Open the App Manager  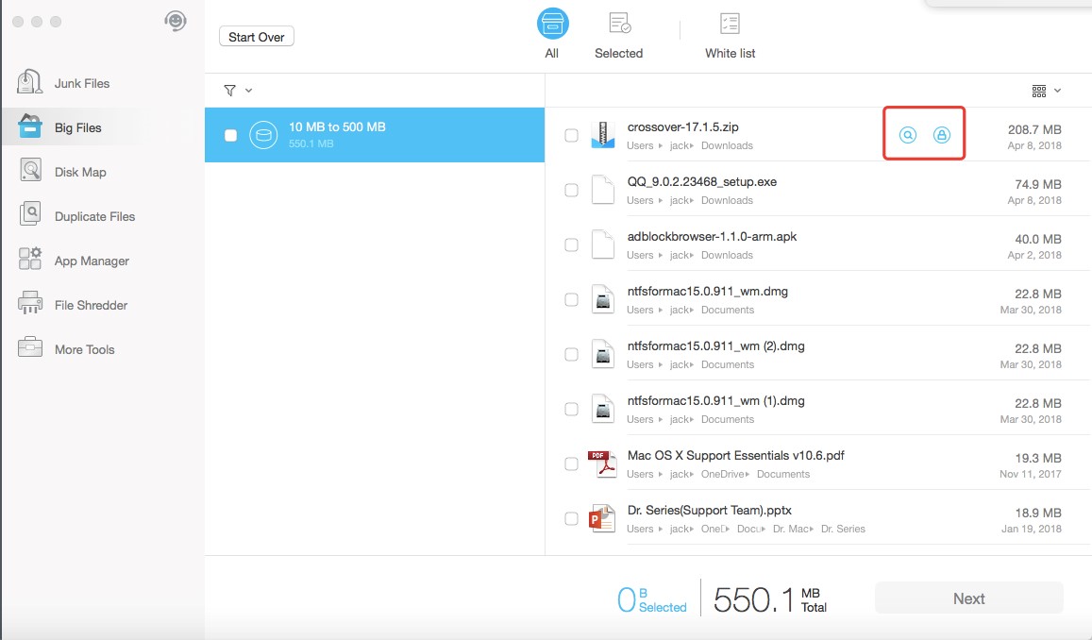91,261
